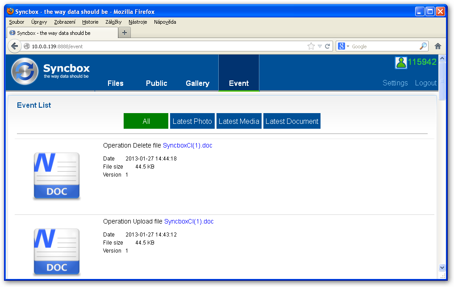Click File size 44.5 KB in Upload event
Viewport: 454px width, 287px height.
129,243
